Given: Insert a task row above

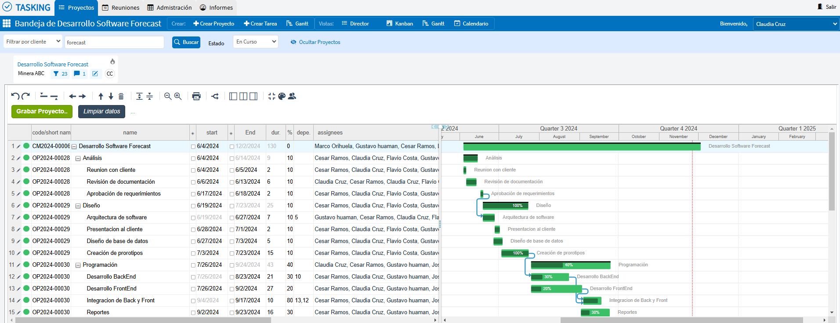Looking at the screenshot, I should [43, 96].
